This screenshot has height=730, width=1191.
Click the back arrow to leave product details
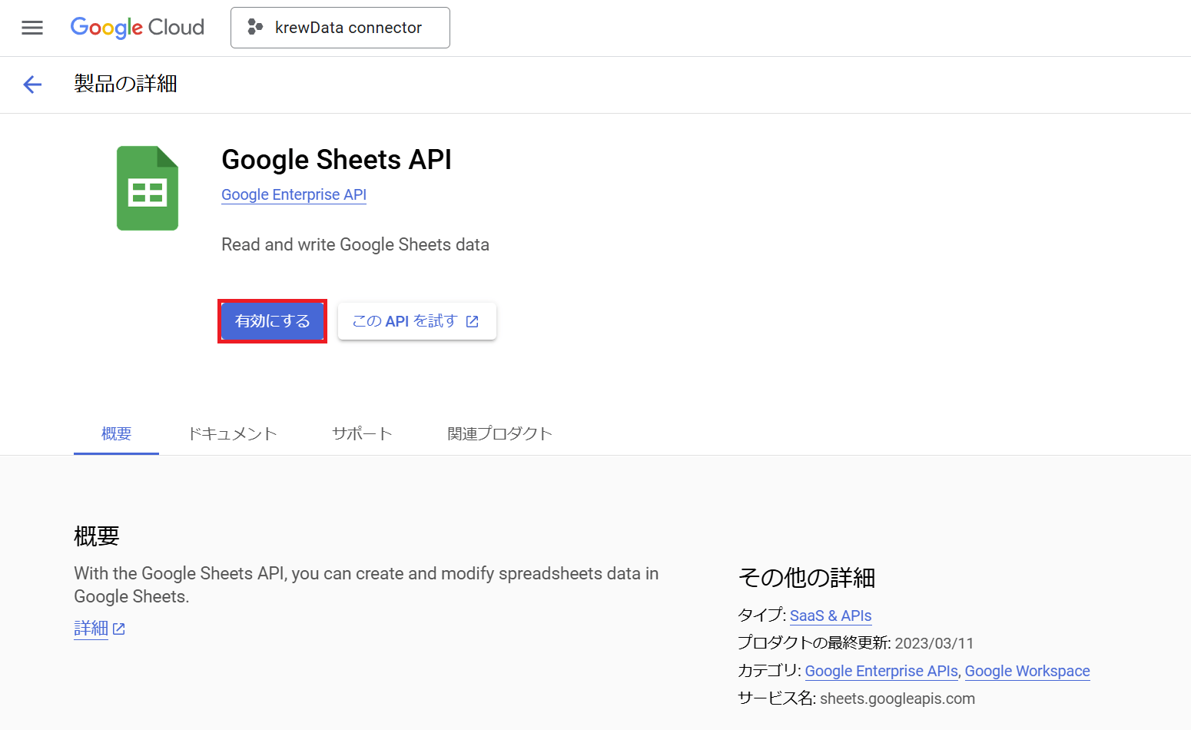(32, 85)
